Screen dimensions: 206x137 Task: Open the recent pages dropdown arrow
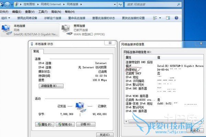pos(12,4)
